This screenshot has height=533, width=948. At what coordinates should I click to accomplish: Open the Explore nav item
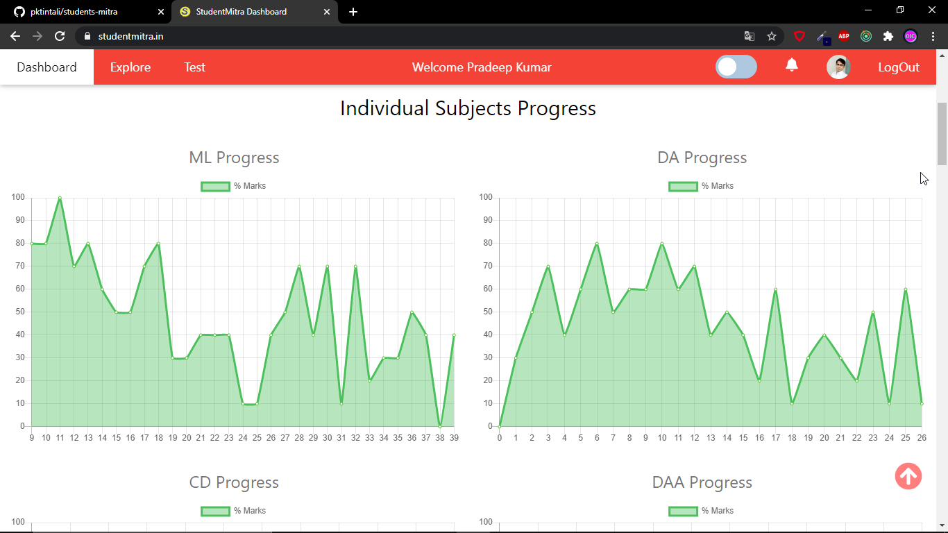coord(130,67)
